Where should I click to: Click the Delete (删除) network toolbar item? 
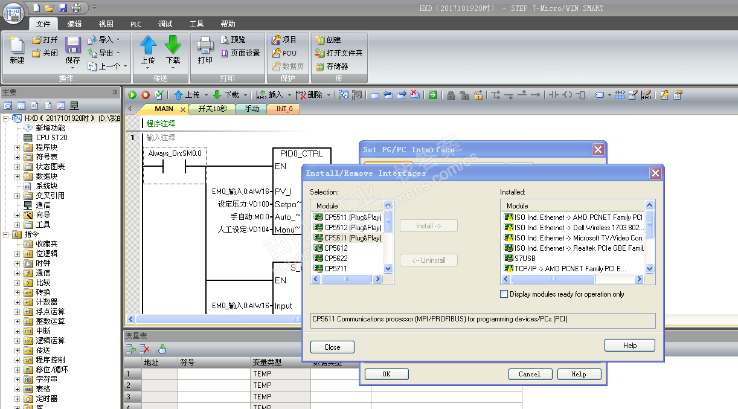click(309, 95)
